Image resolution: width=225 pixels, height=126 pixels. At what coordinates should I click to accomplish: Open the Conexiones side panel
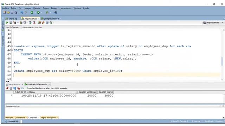[x=3, y=41]
